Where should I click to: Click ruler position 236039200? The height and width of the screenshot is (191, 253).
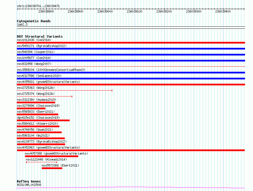click(x=164, y=11)
